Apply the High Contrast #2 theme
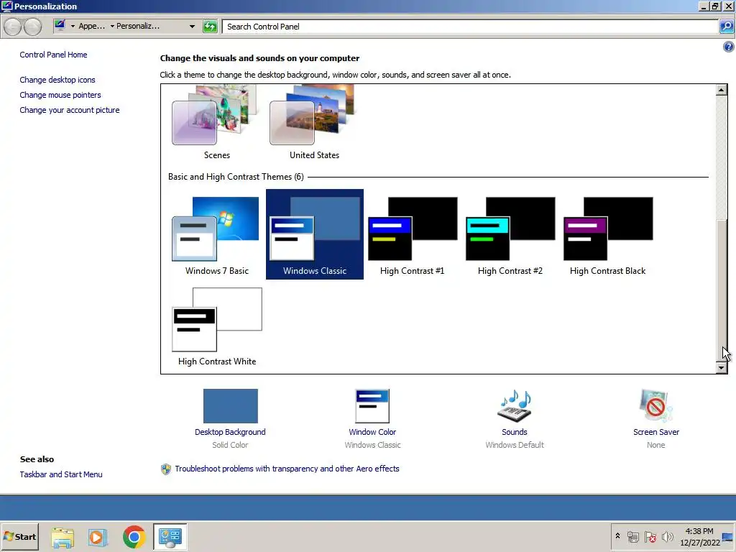The width and height of the screenshot is (736, 552). coord(510,235)
